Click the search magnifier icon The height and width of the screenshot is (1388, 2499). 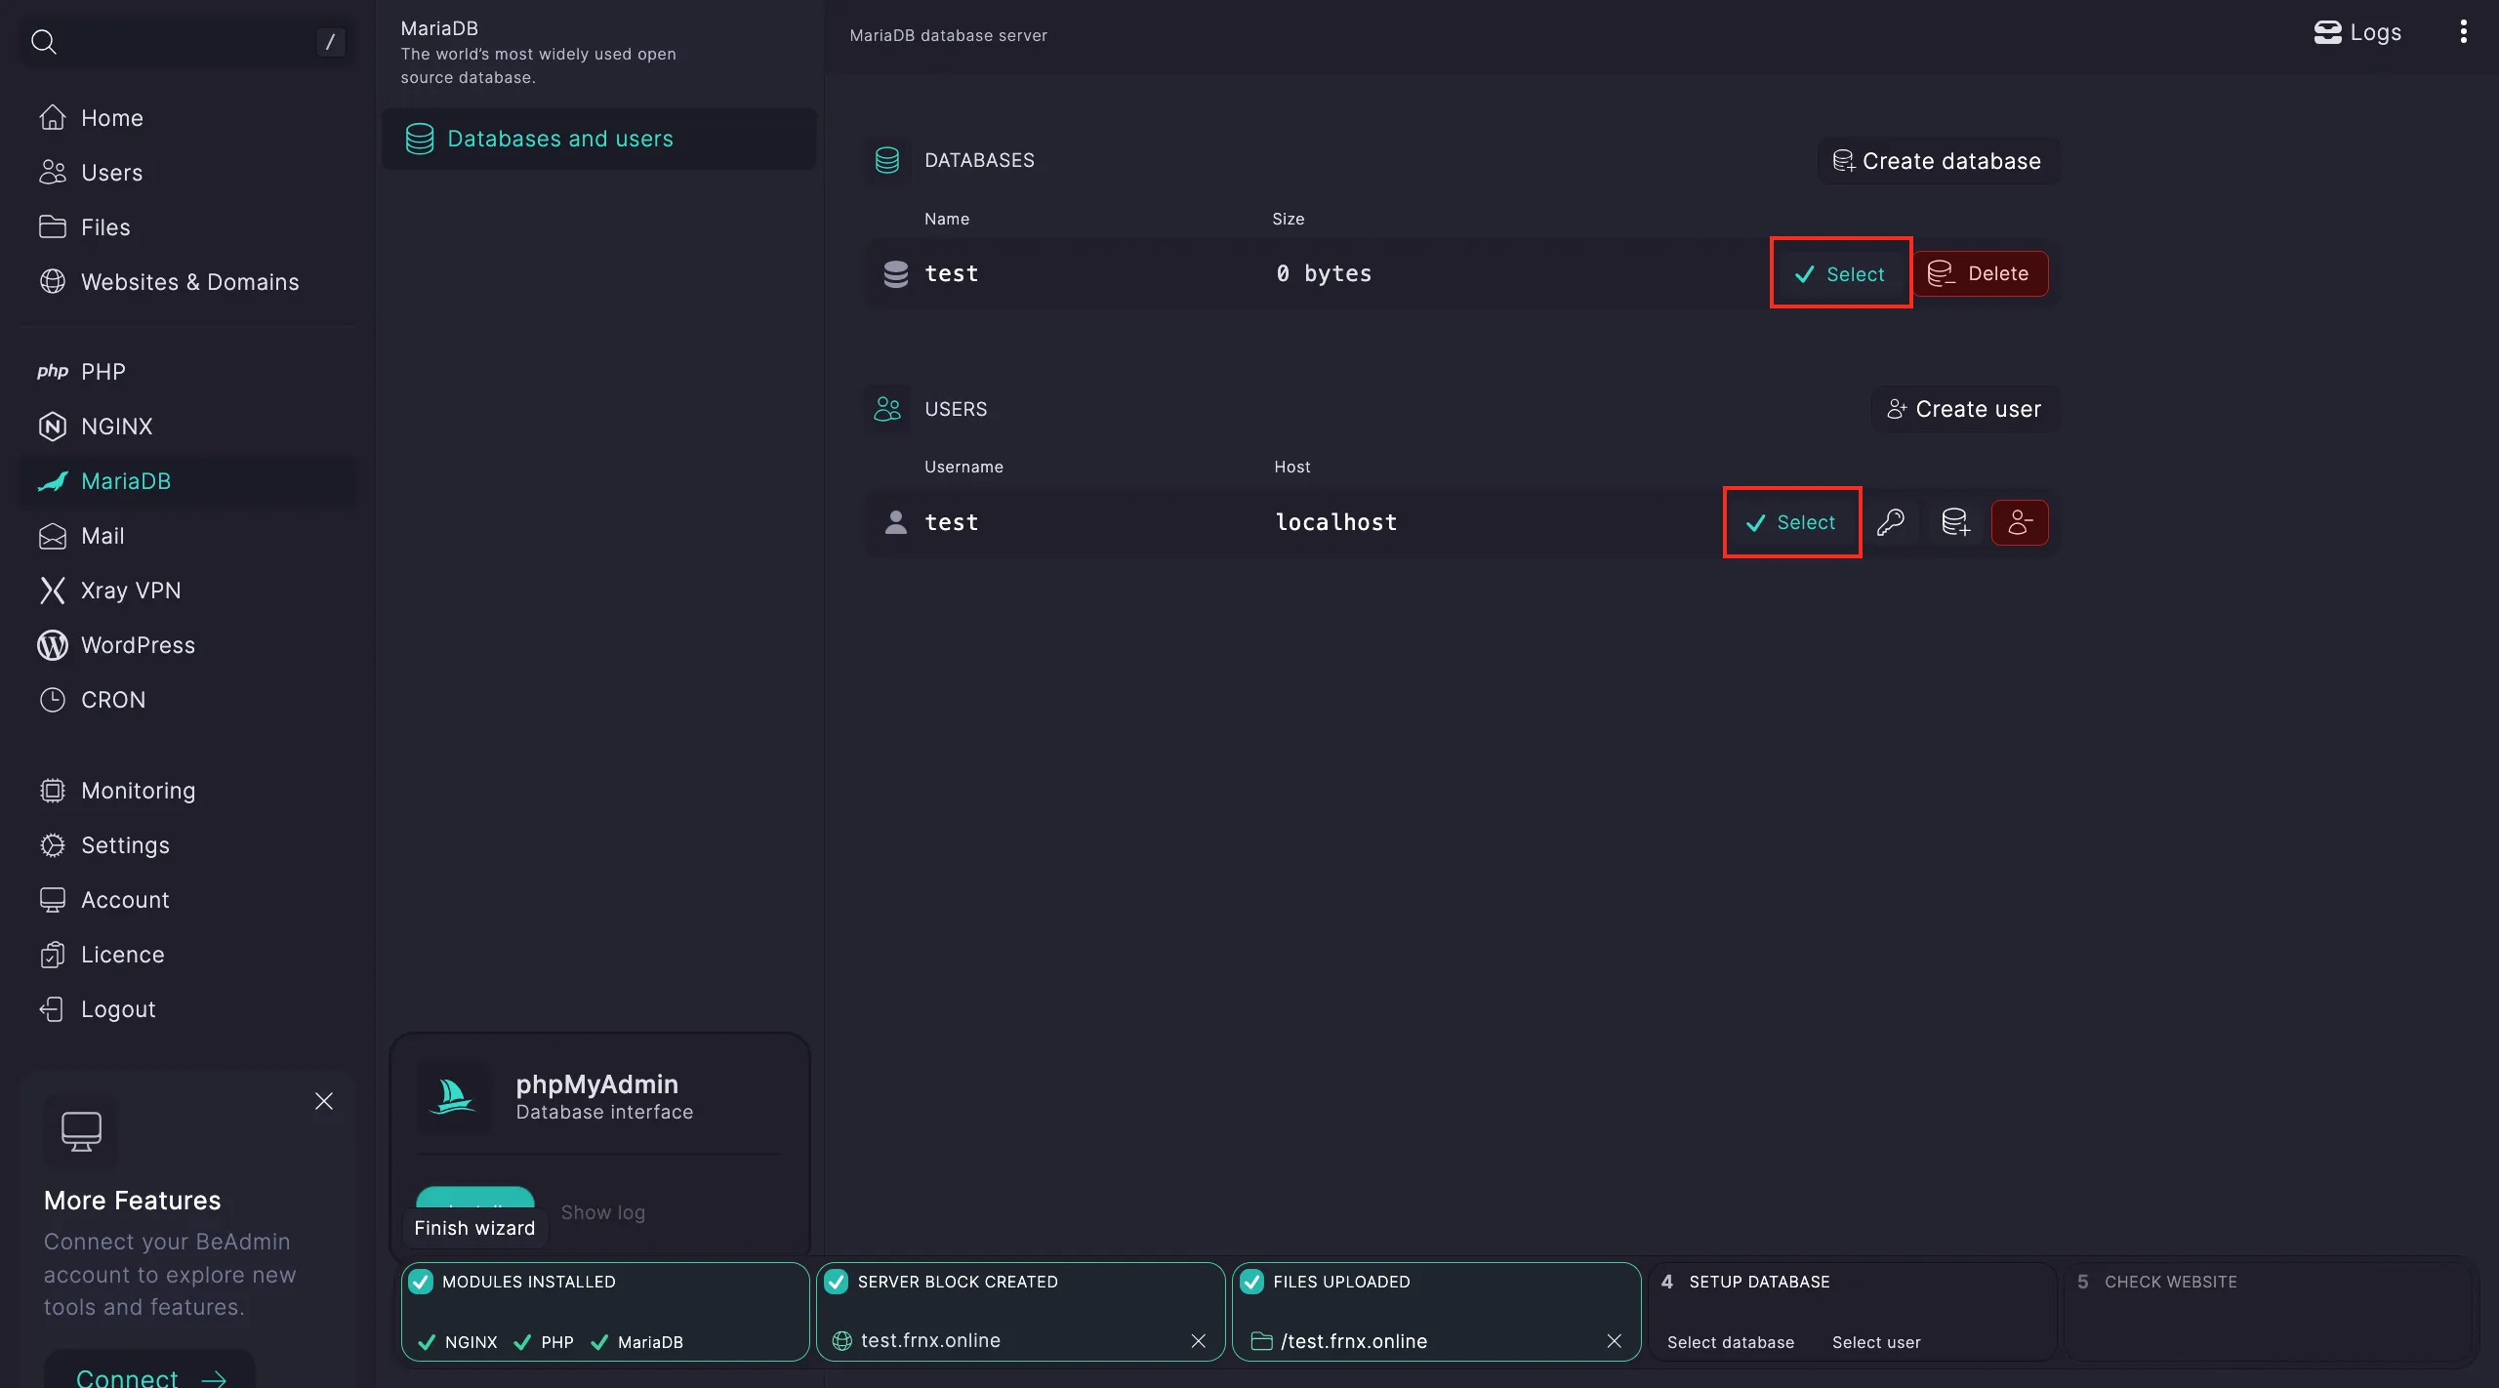44,41
